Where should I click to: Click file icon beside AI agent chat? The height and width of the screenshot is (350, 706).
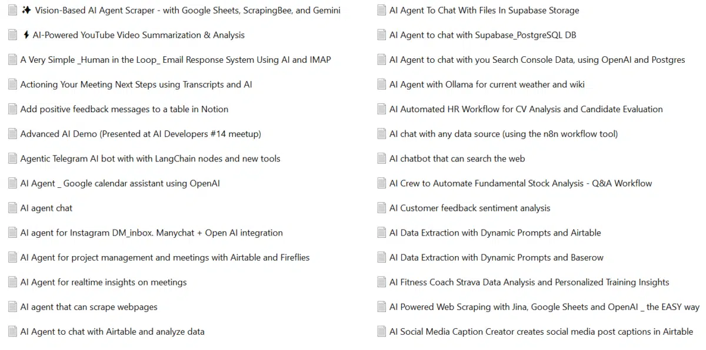(12, 208)
